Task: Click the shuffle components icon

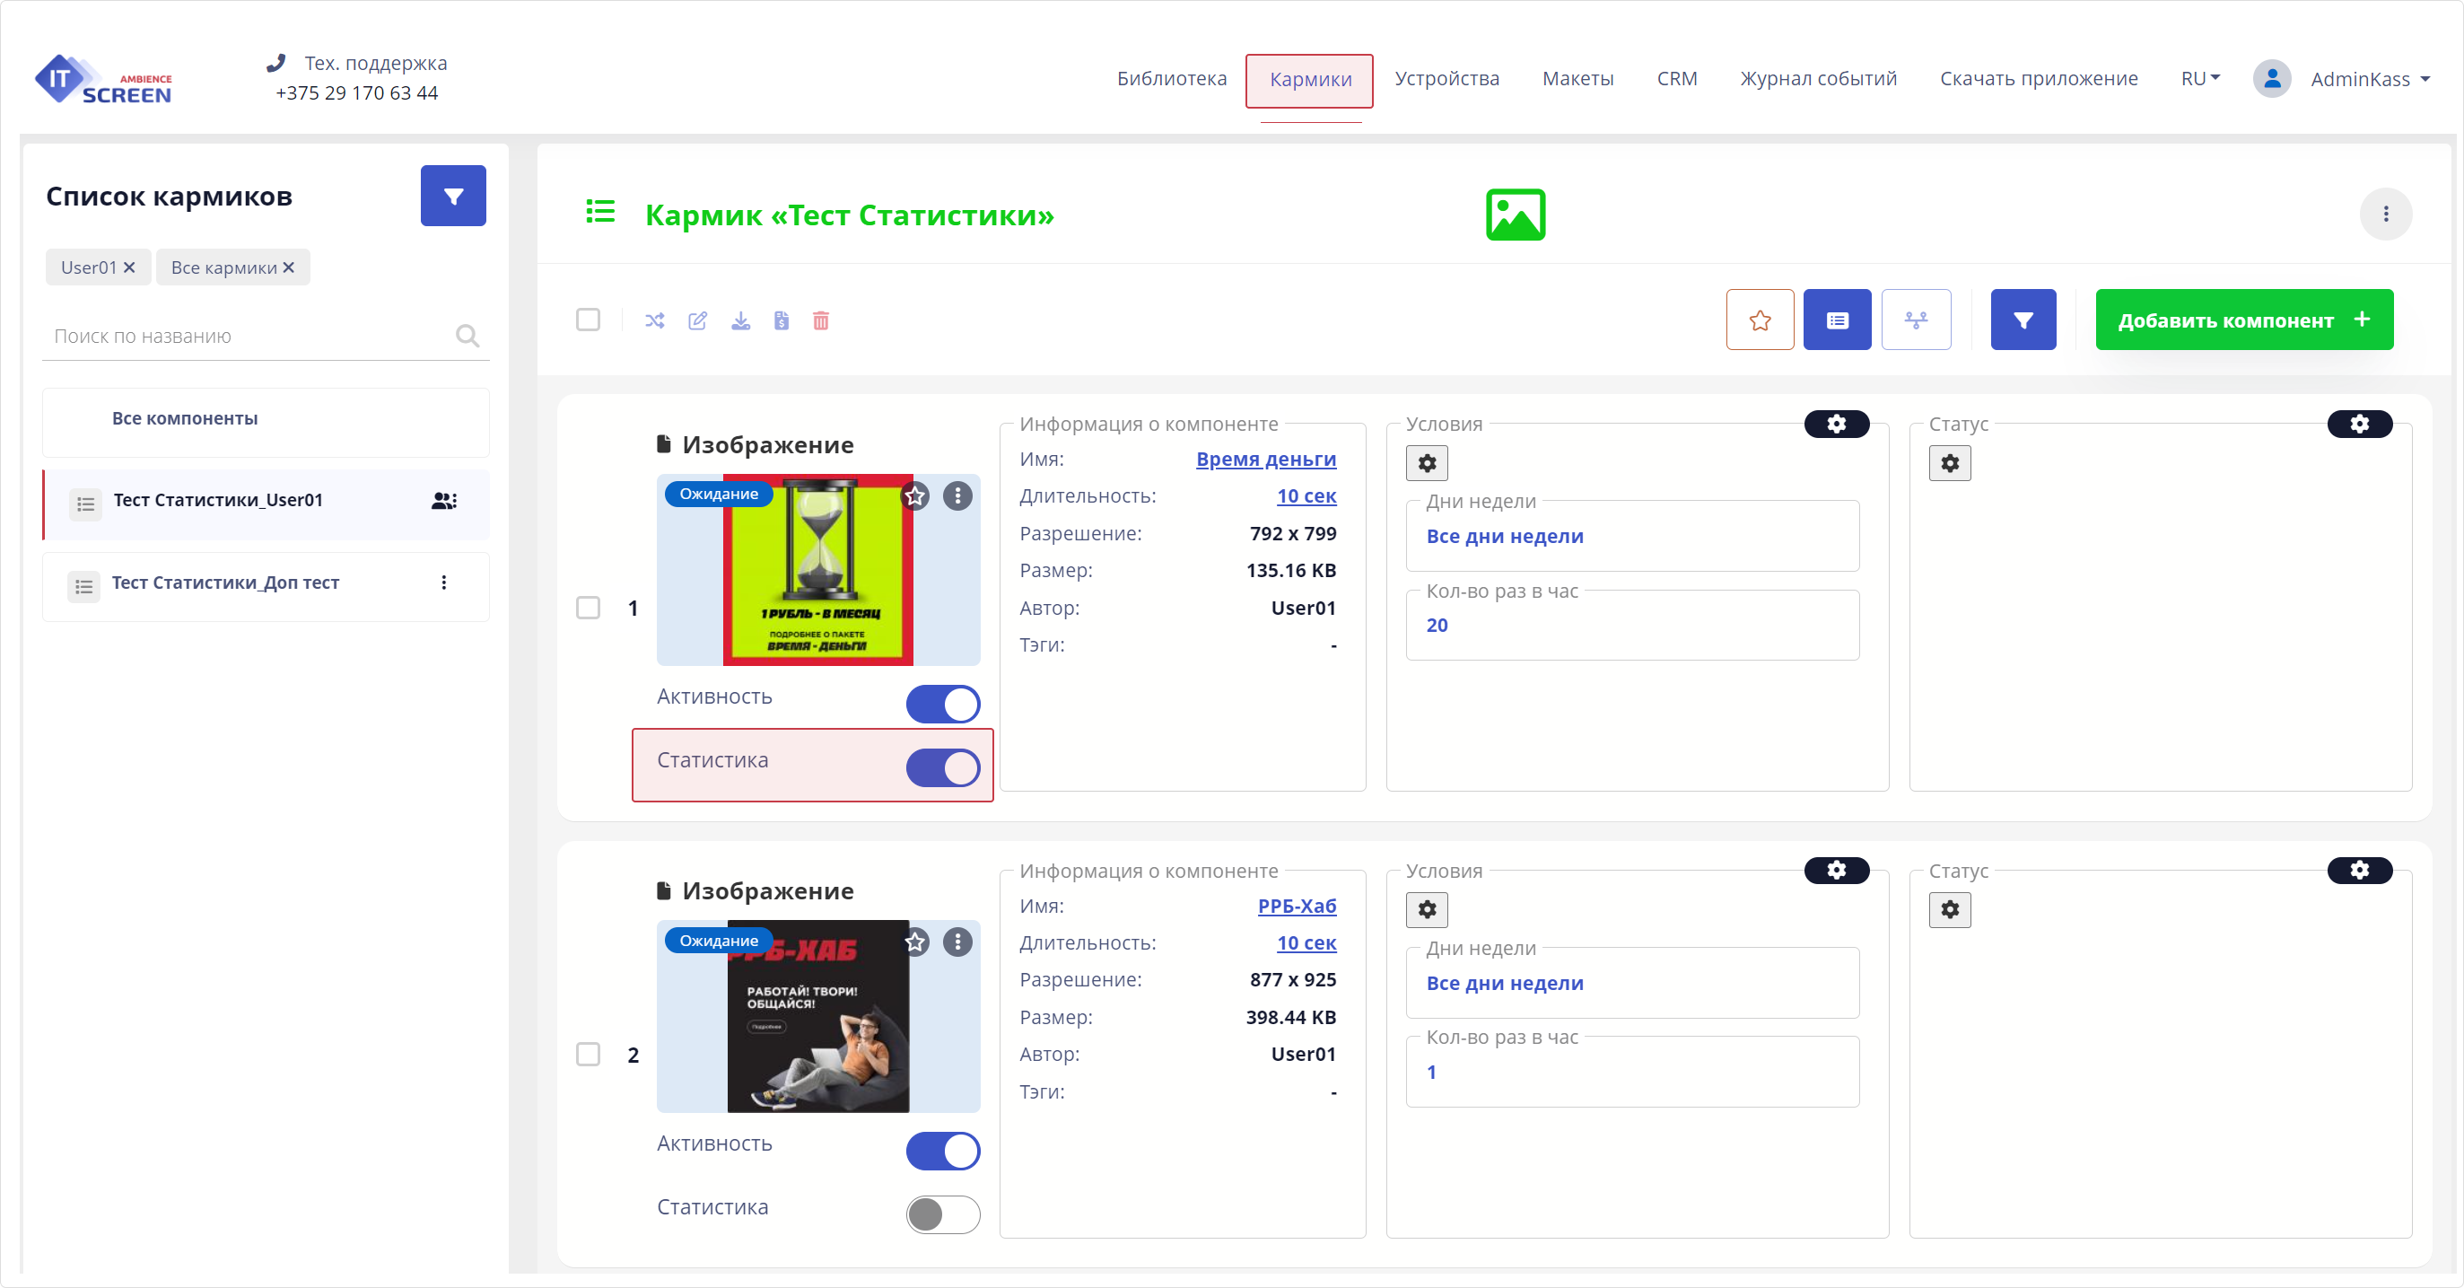Action: click(654, 320)
